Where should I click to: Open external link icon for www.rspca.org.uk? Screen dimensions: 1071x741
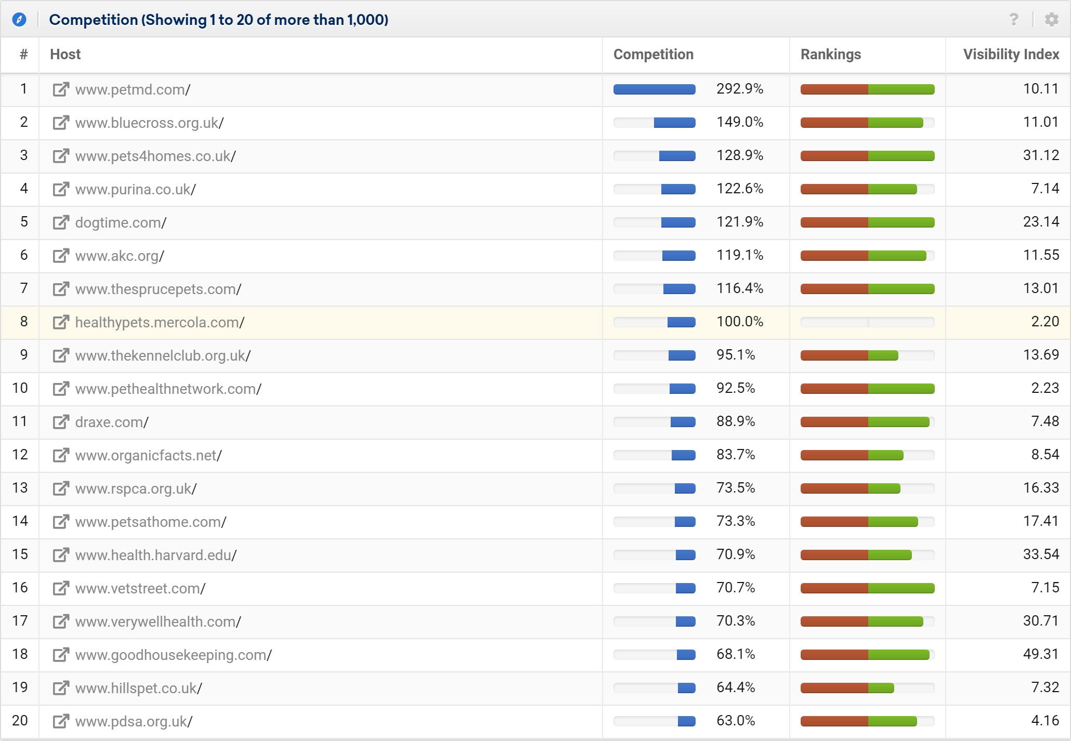61,488
